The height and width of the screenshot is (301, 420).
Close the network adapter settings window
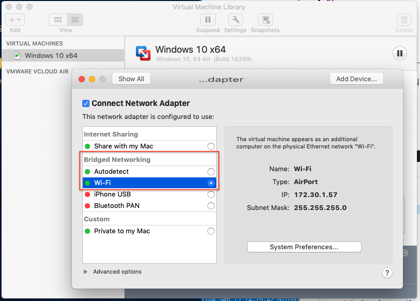[x=82, y=79]
